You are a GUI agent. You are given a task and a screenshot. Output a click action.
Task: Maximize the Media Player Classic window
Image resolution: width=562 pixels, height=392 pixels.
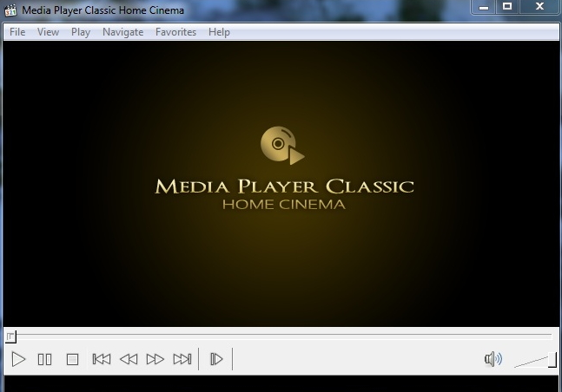[507, 7]
